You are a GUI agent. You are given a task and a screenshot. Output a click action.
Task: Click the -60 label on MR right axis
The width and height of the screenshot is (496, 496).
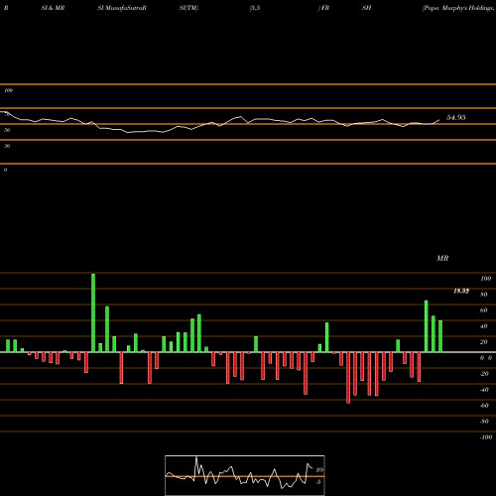484,406
